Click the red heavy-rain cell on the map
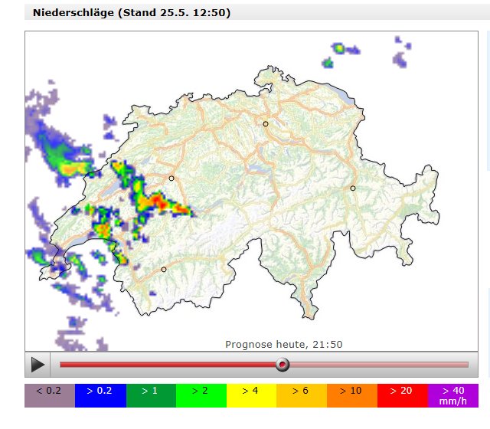The width and height of the screenshot is (490, 429). 158,201
